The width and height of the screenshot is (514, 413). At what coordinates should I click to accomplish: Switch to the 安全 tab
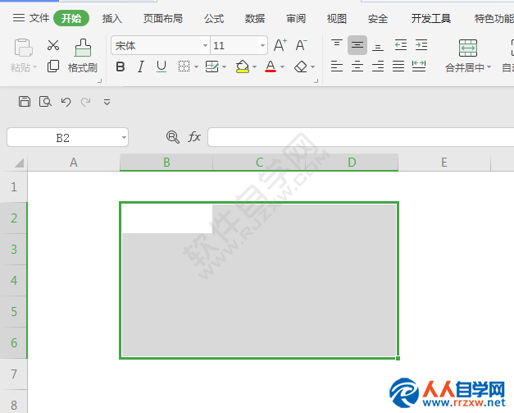tap(378, 18)
